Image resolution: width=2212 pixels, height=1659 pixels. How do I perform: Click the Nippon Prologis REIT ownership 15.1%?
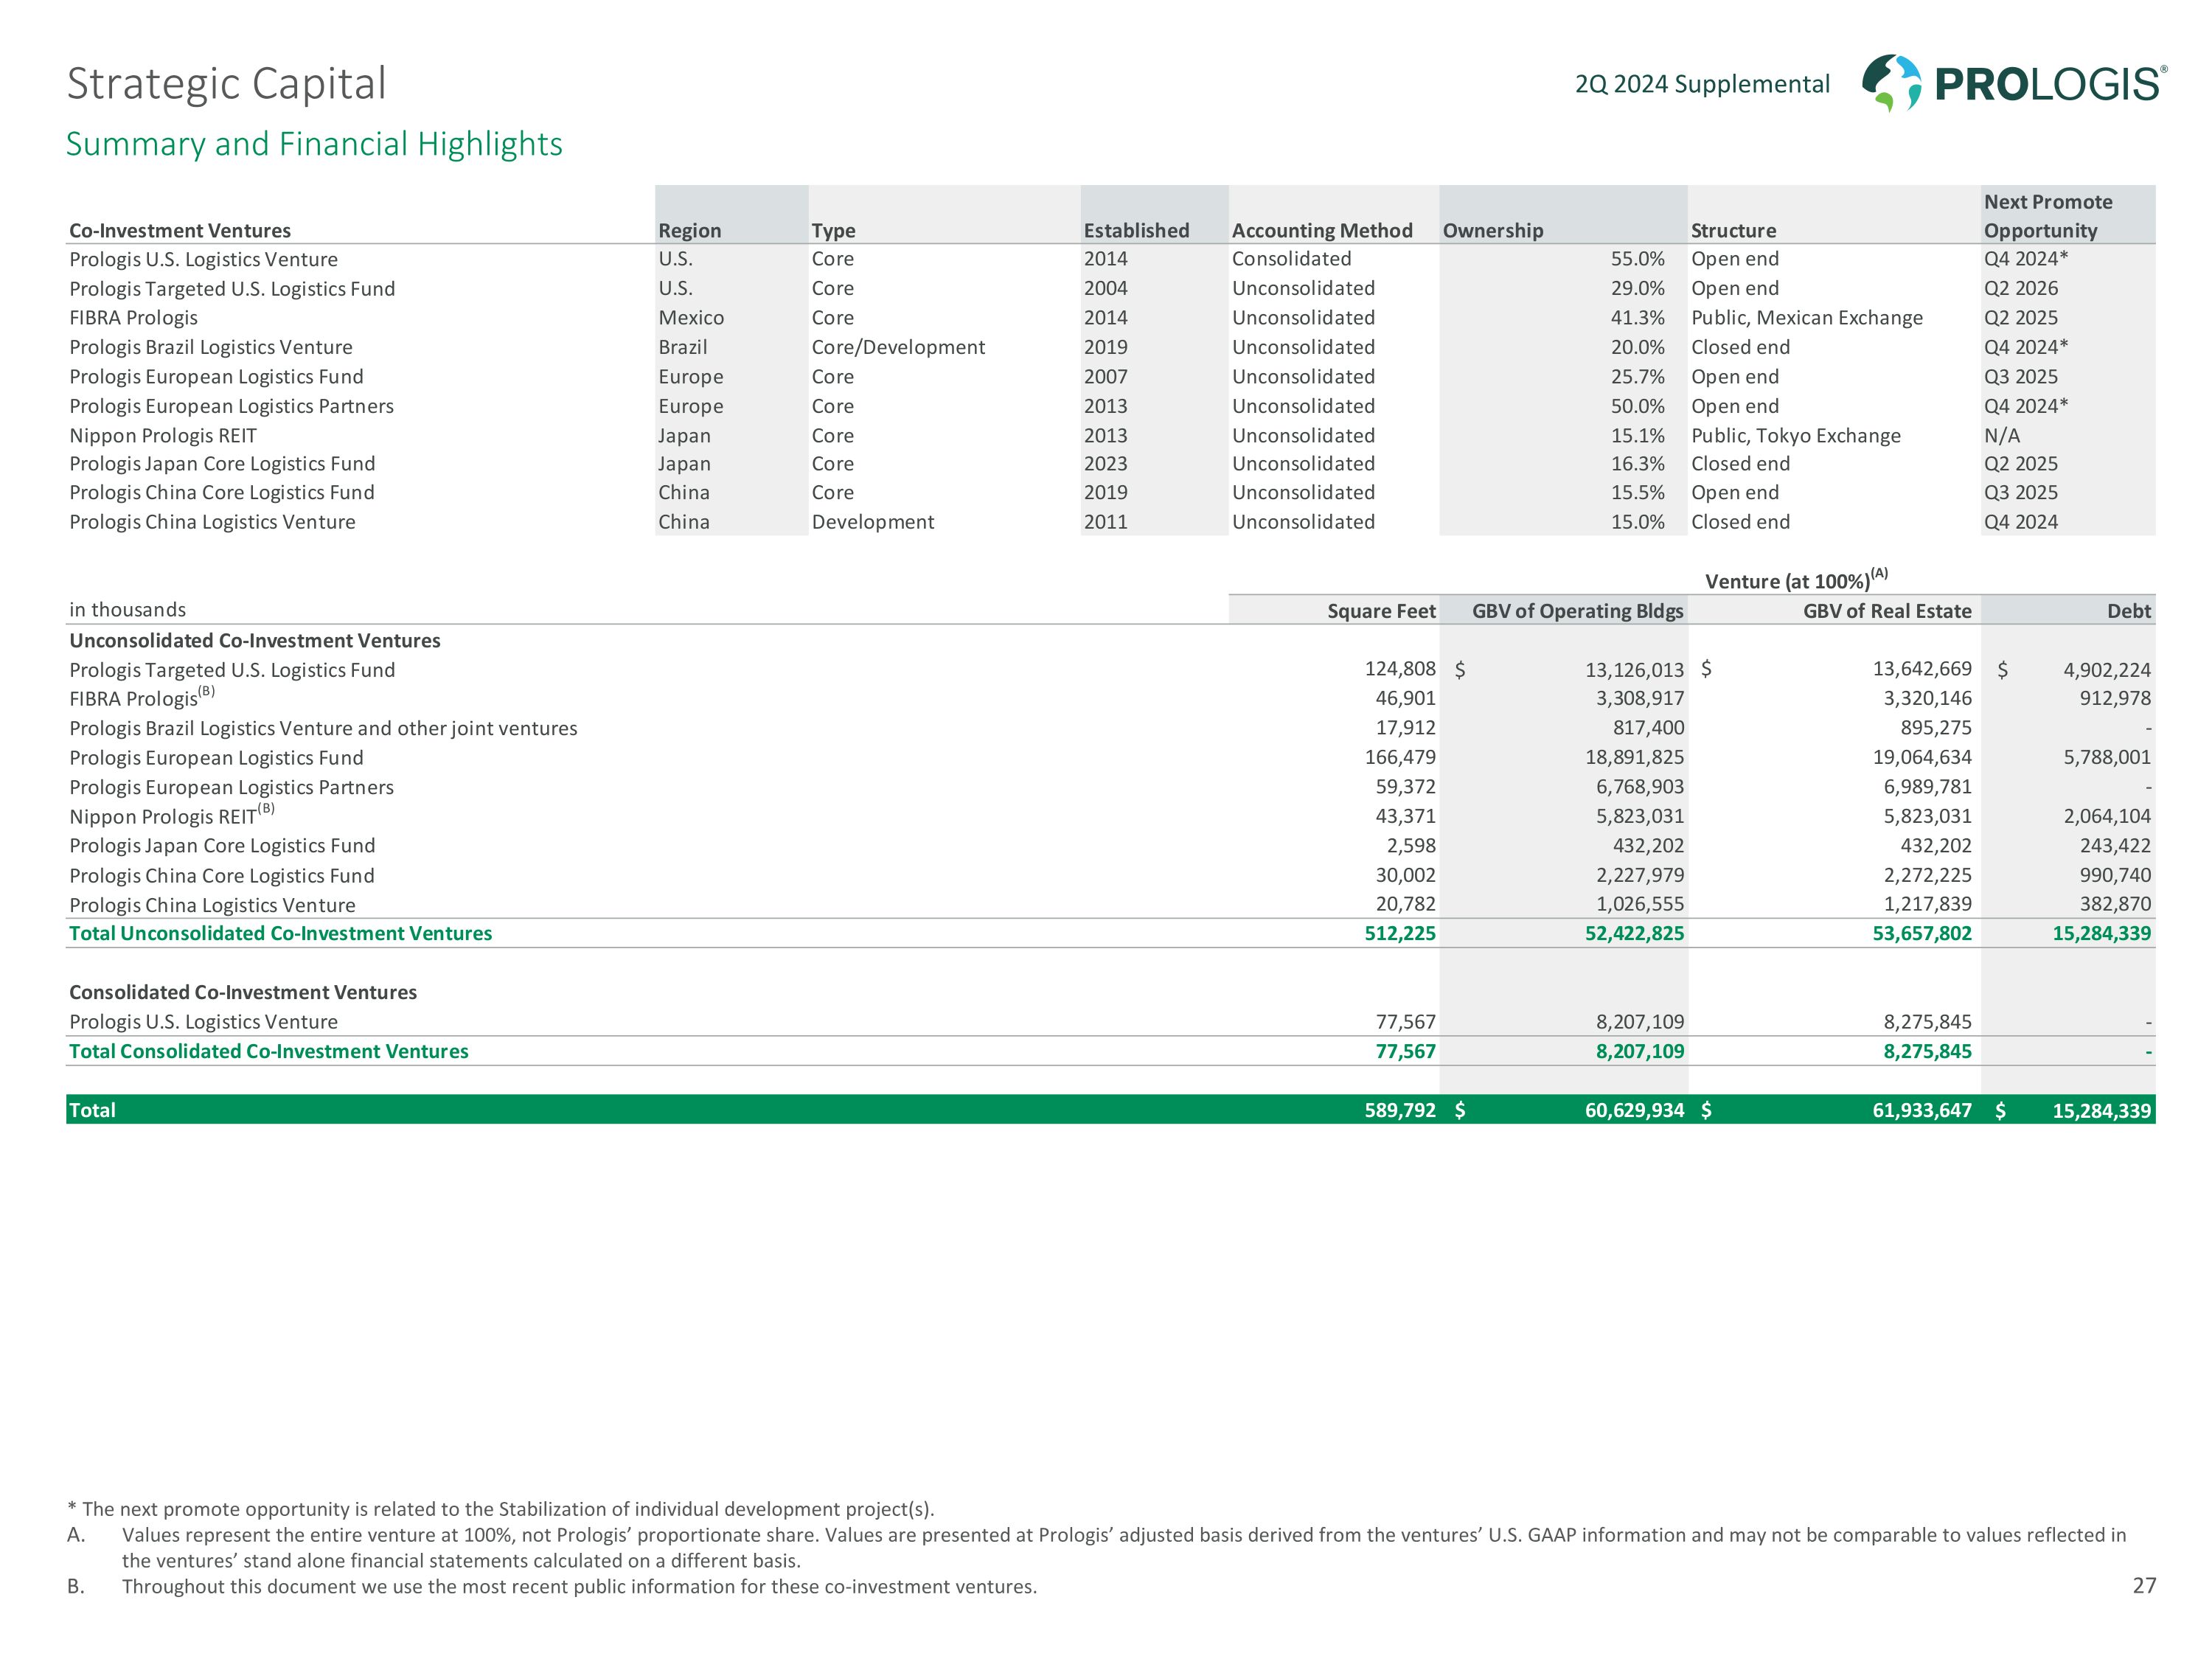tap(1637, 436)
